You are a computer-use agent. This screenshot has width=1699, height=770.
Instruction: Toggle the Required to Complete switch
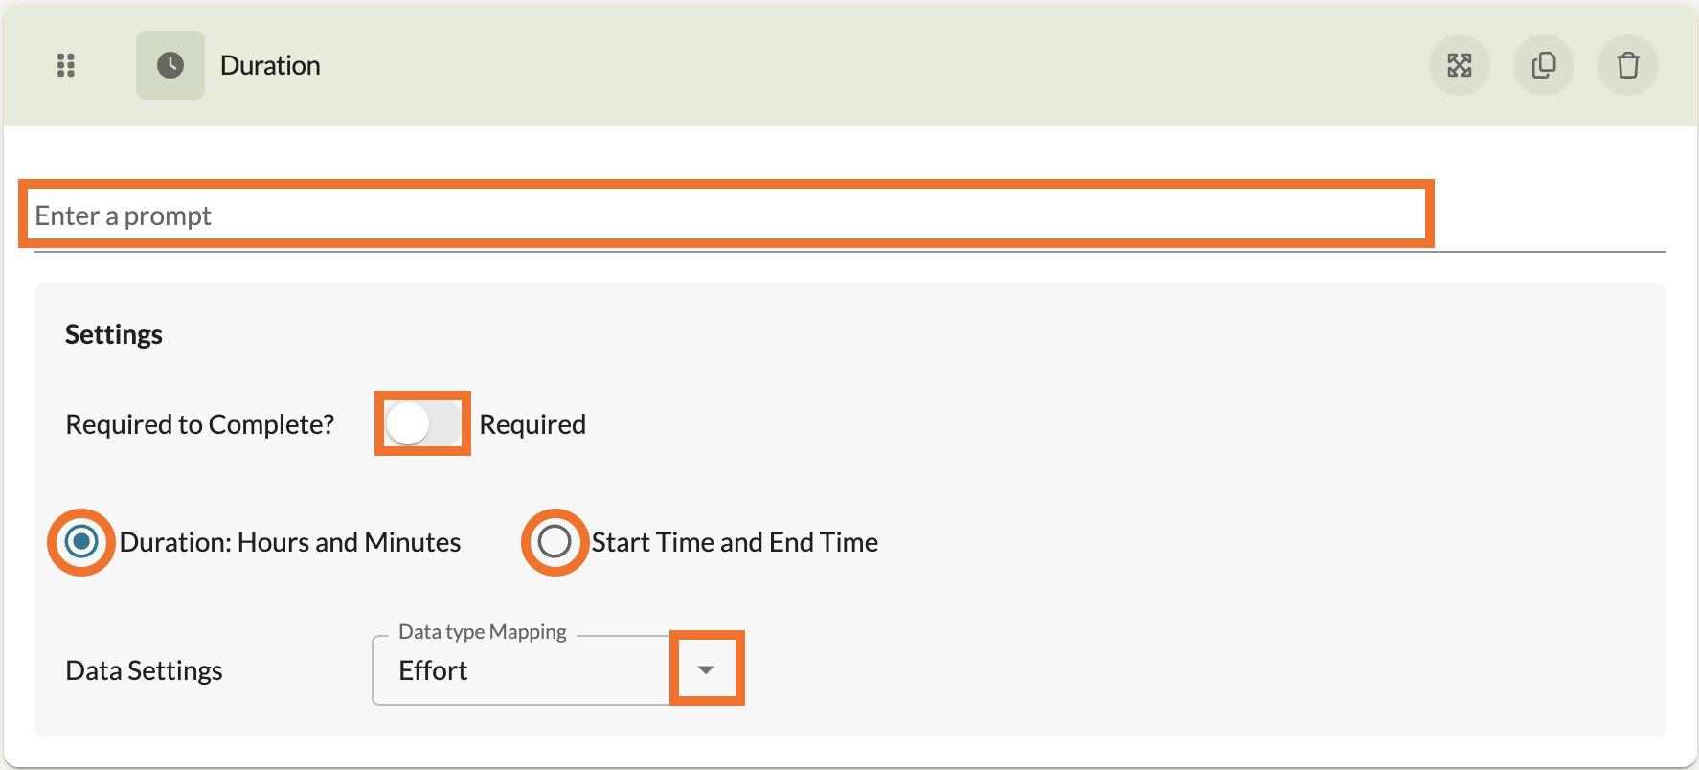point(422,423)
